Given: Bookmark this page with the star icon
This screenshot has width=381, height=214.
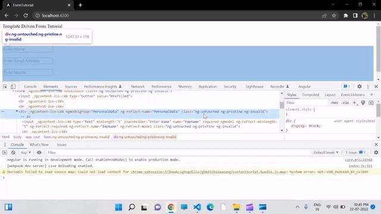Looking at the screenshot, I should [x=334, y=15].
